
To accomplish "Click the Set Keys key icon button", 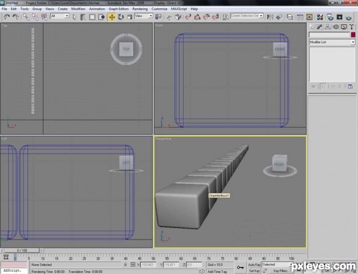I will coord(240,267).
